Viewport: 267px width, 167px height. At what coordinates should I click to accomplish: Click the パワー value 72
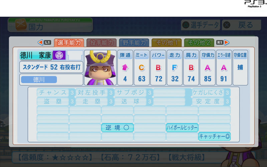[x=159, y=79]
